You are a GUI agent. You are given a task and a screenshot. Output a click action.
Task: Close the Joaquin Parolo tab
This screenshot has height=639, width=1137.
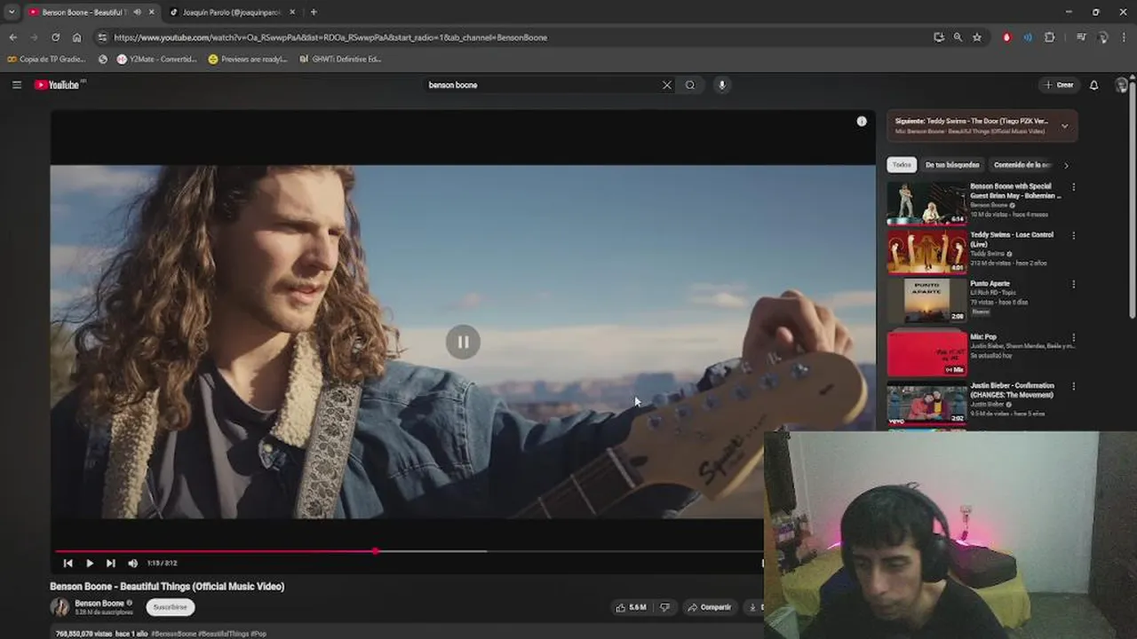tap(292, 12)
